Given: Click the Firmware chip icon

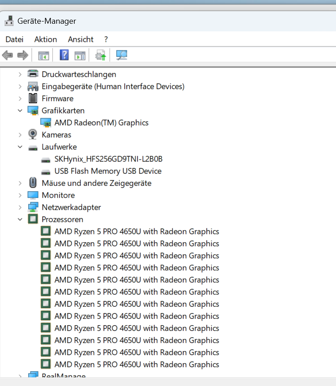Looking at the screenshot, I should coord(33,99).
